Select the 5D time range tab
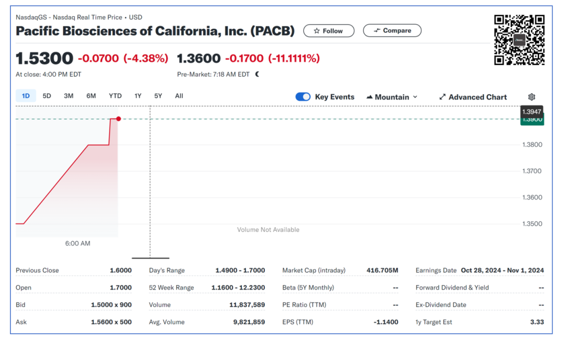Viewport: 564px width, 340px height. click(x=47, y=96)
